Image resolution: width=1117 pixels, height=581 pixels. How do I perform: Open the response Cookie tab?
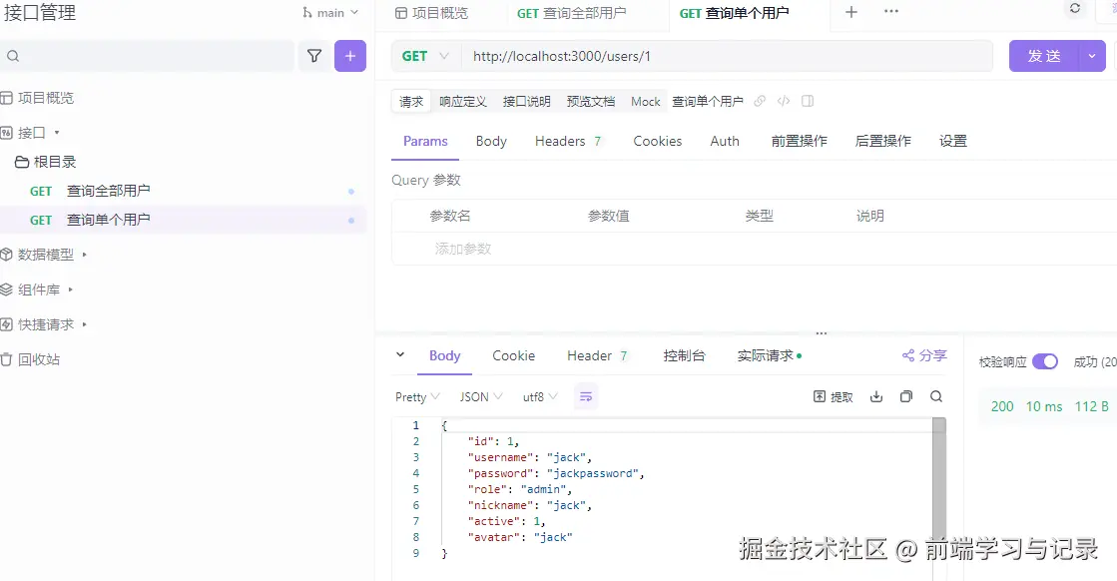pos(514,355)
